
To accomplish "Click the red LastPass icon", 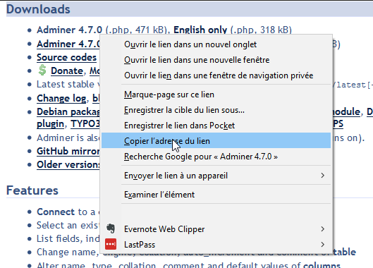I will point(111,244).
